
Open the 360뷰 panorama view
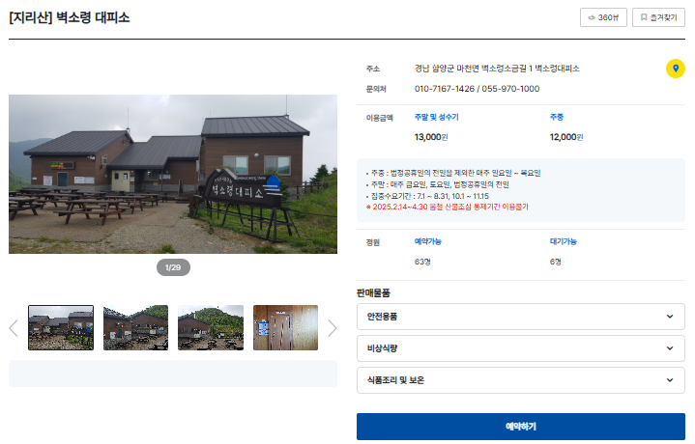pyautogui.click(x=603, y=17)
